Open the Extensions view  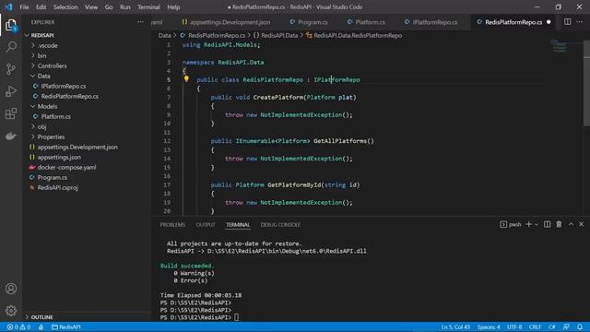tap(11, 113)
